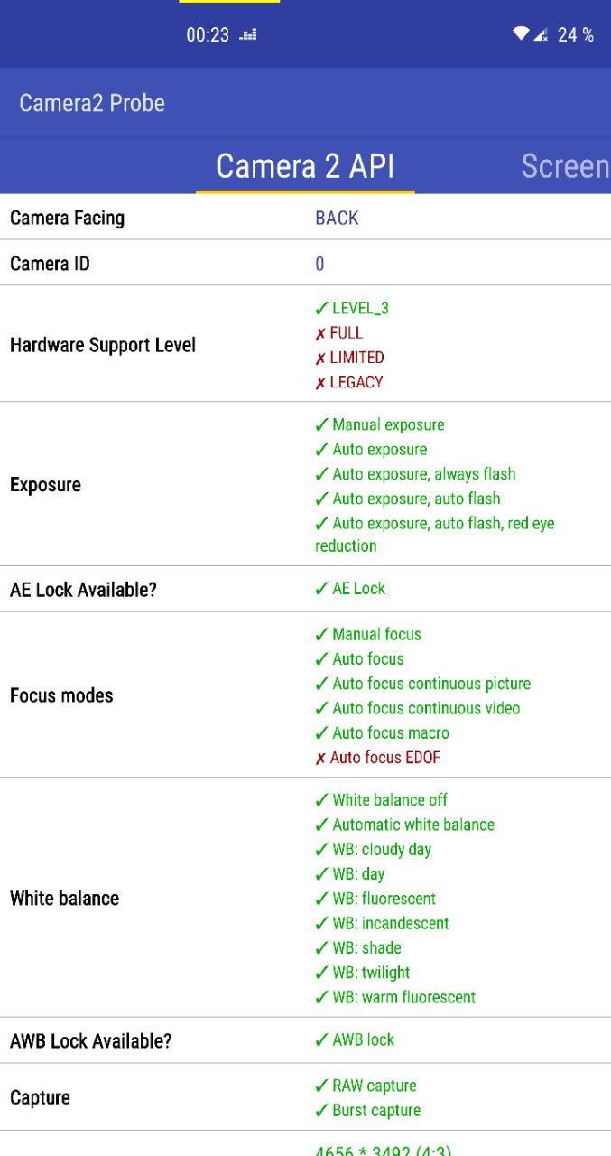Tap the cellular signal status icon
Viewport: 611px width, 1156px height.
541,34
